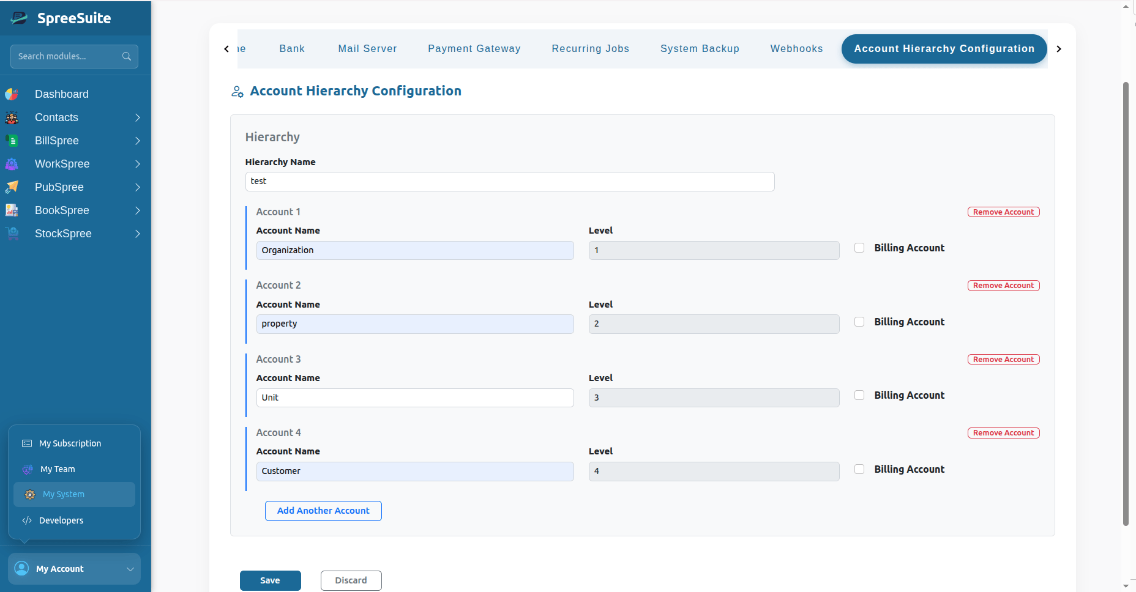
Task: Click the Contacts people icon
Action: [12, 117]
